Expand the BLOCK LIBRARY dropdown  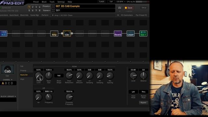coord(8,97)
